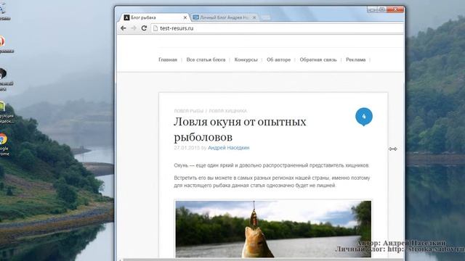Open the "Реклама" menu item
This screenshot has height=261, width=465.
[x=355, y=59]
